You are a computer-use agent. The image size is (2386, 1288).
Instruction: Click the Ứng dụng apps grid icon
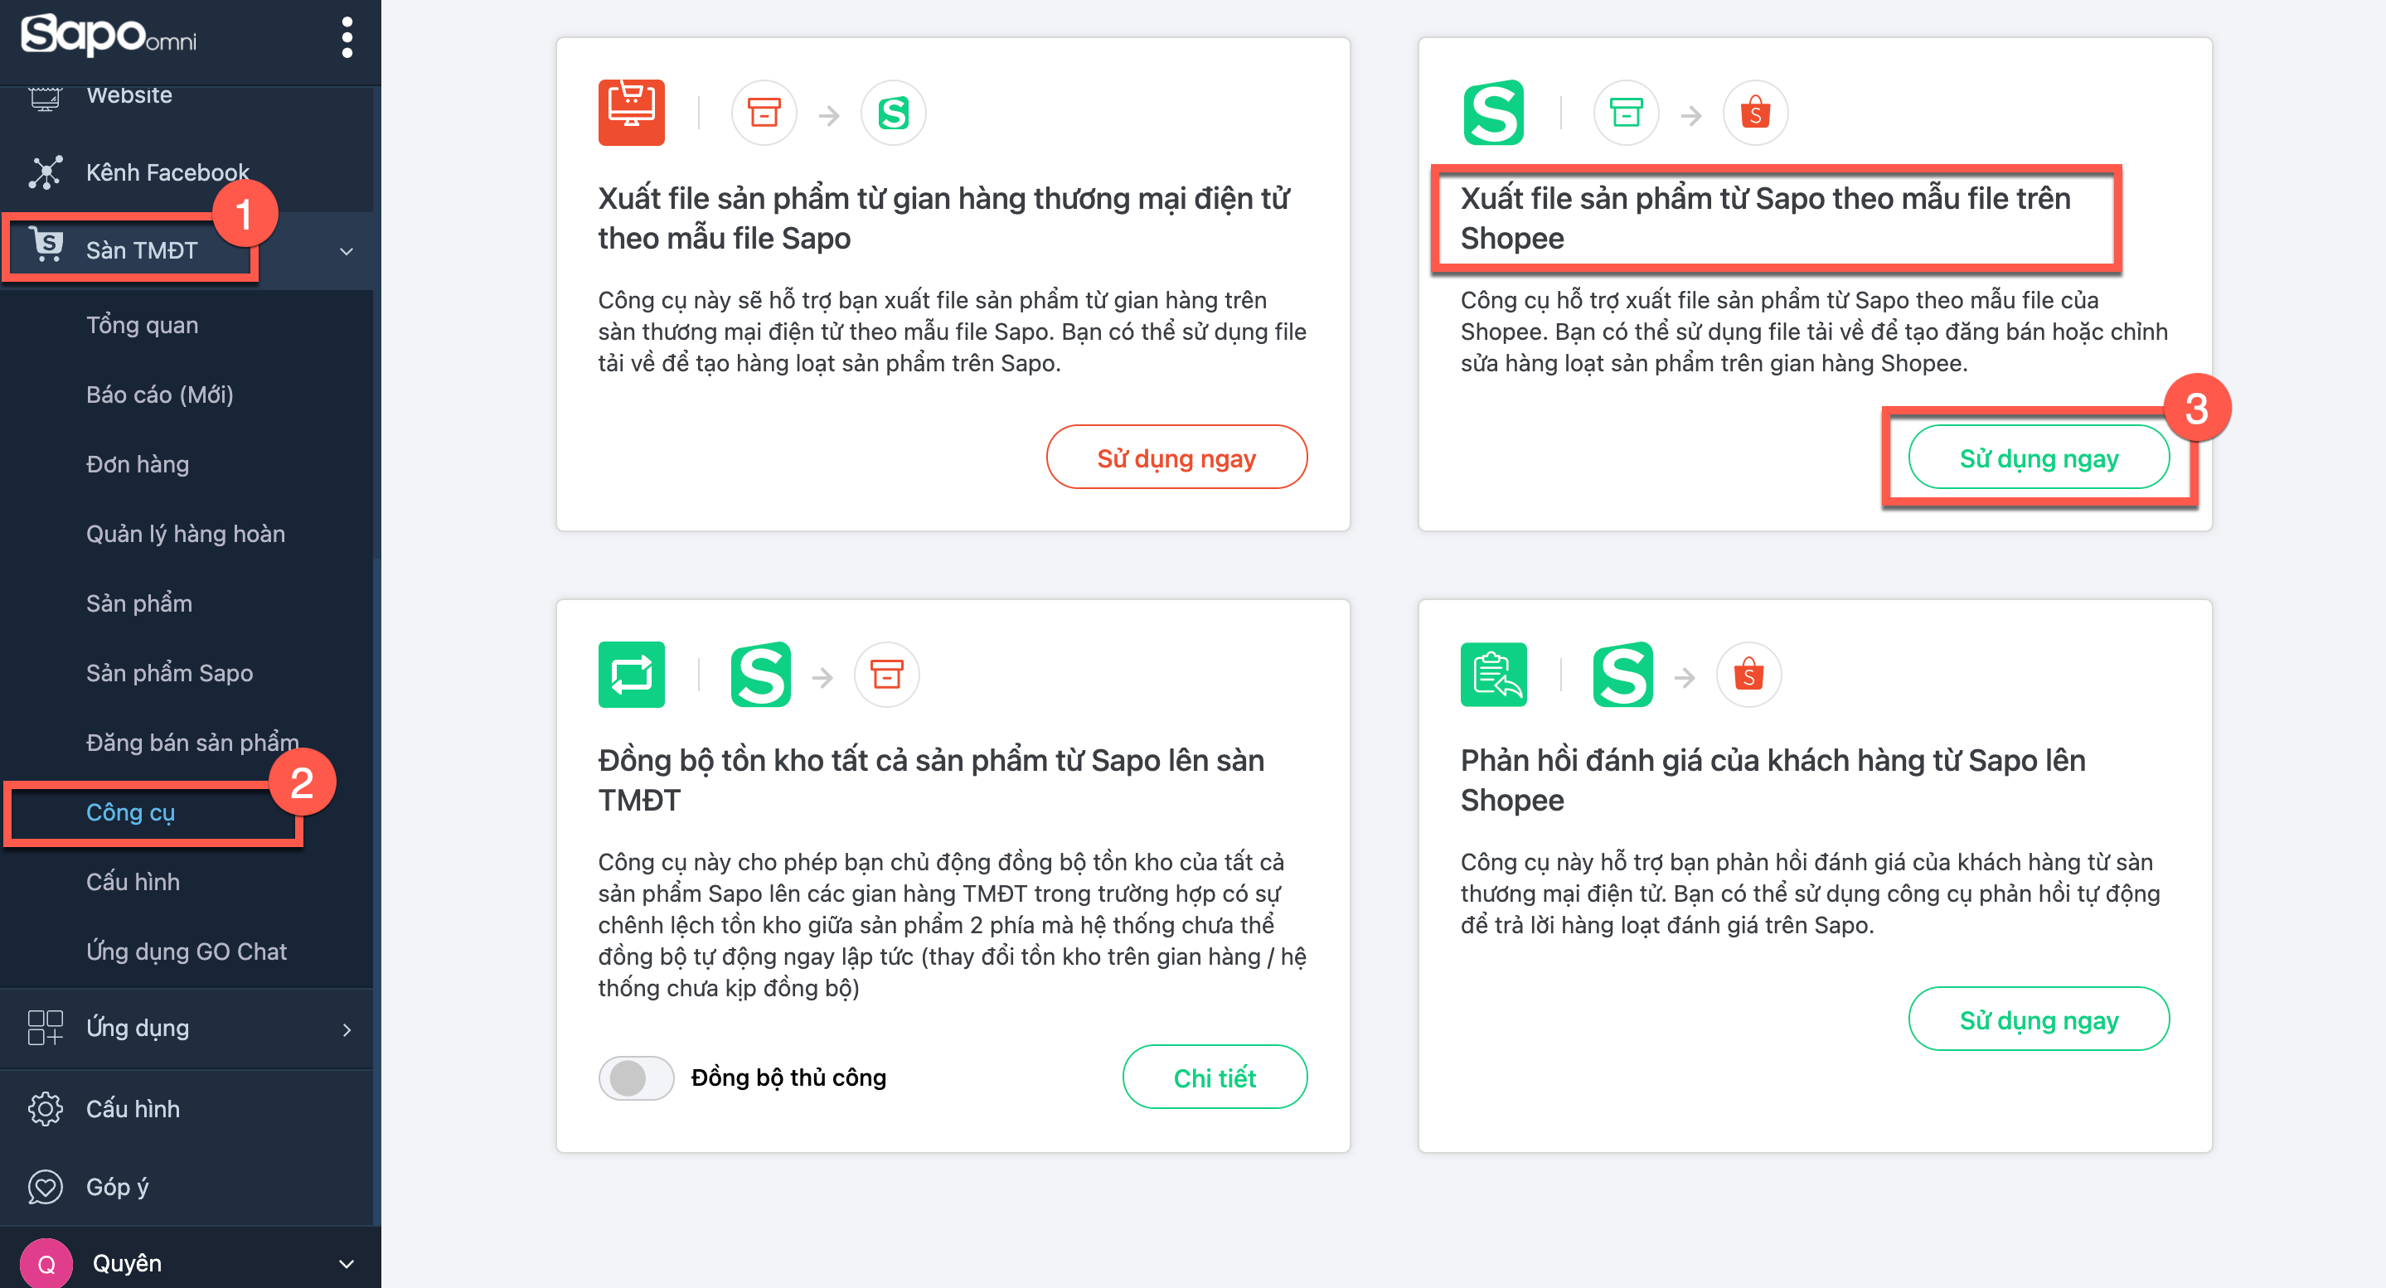pos(45,1028)
